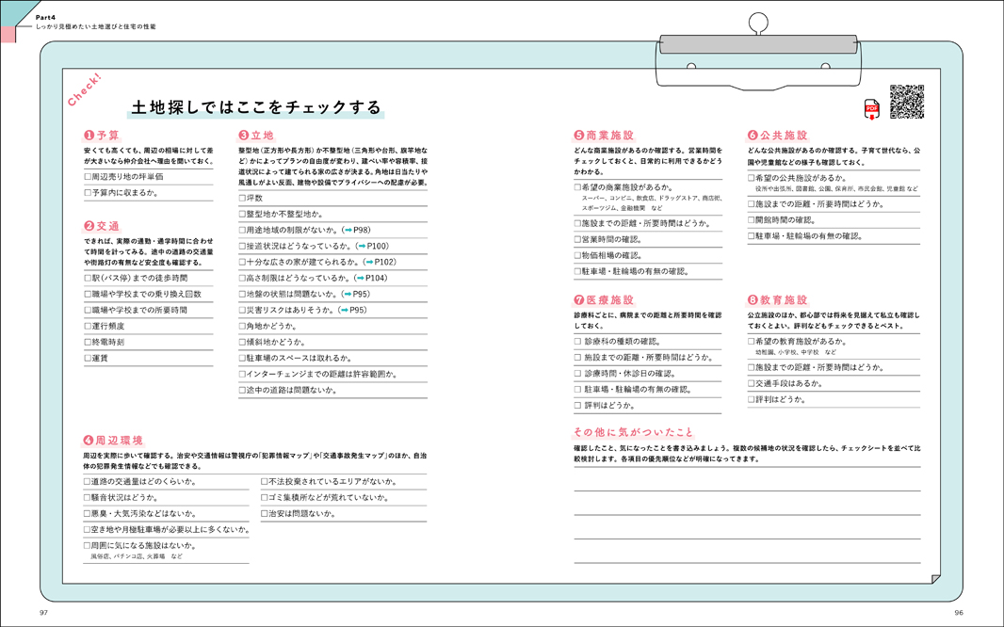The height and width of the screenshot is (627, 1004).
Task: Check the 周囲に気になる施設はないか box
Action: pos(87,546)
